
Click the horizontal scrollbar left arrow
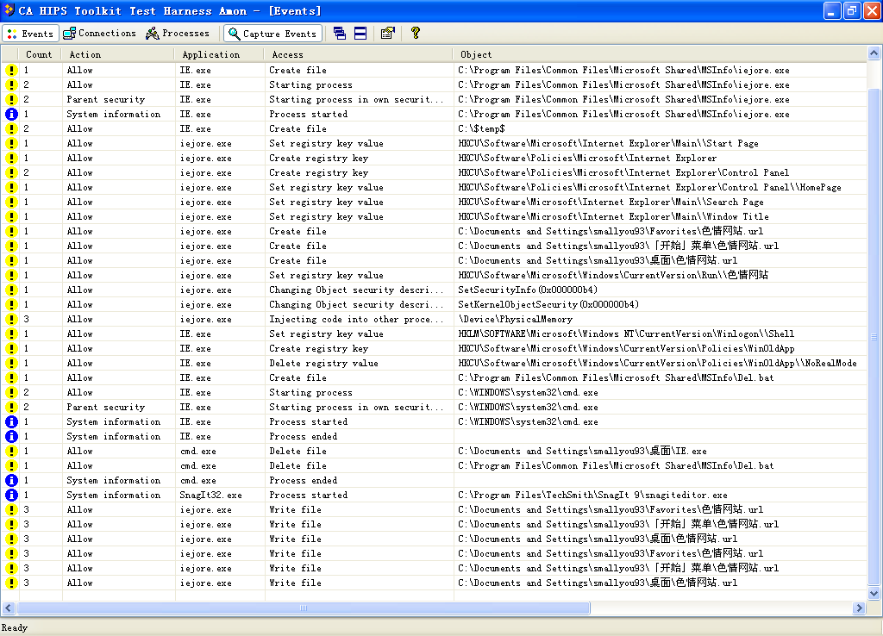coord(8,608)
